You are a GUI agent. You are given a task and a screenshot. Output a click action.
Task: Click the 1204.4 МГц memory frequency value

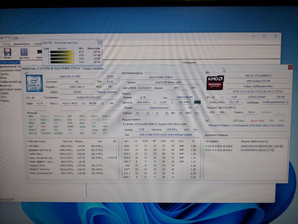tap(143, 102)
